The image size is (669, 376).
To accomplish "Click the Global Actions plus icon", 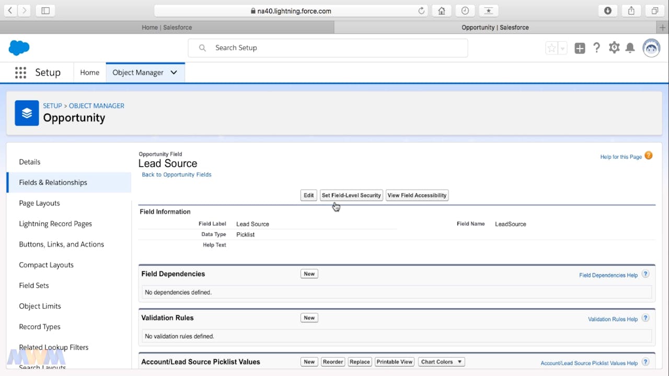I will 580,49.
